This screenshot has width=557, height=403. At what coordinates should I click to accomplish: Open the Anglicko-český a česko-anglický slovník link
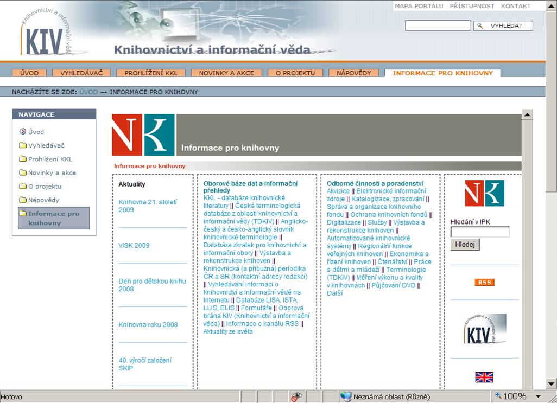256,229
